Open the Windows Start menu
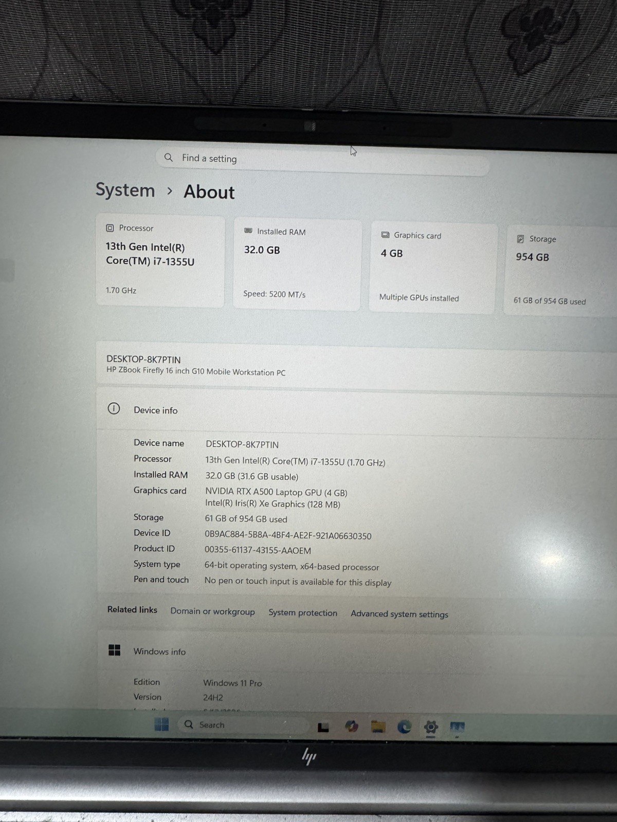 click(x=161, y=724)
